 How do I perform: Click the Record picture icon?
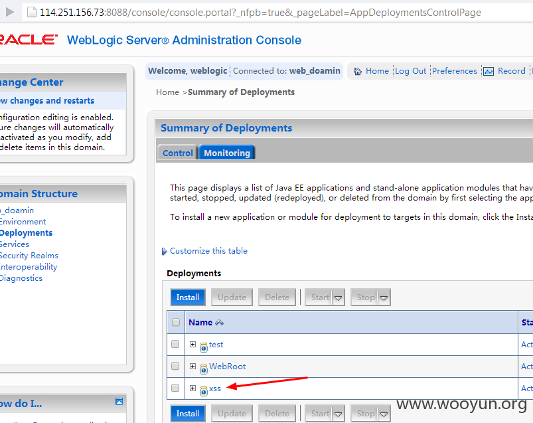tap(489, 71)
